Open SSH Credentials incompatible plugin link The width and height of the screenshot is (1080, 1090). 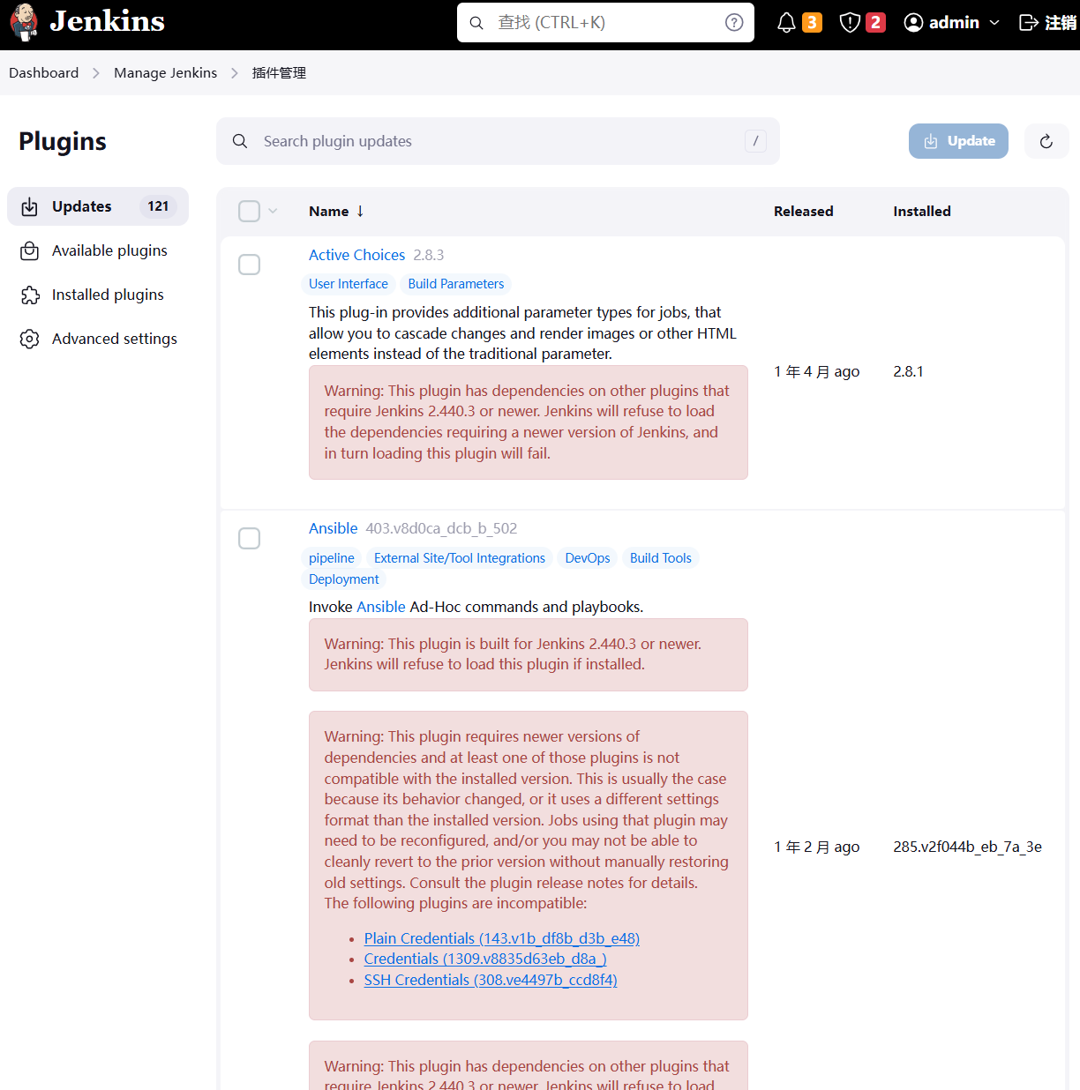pyautogui.click(x=491, y=980)
